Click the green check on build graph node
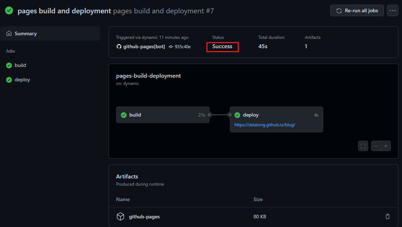 (x=124, y=115)
